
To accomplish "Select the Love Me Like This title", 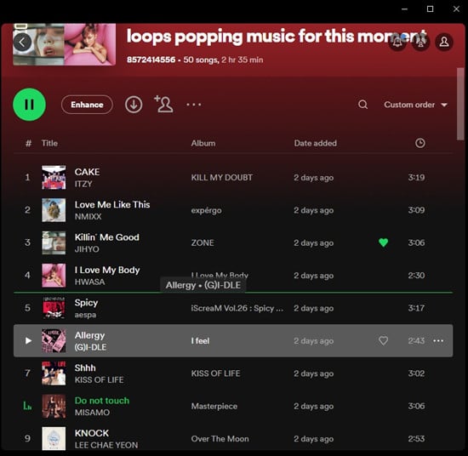I will 112,205.
